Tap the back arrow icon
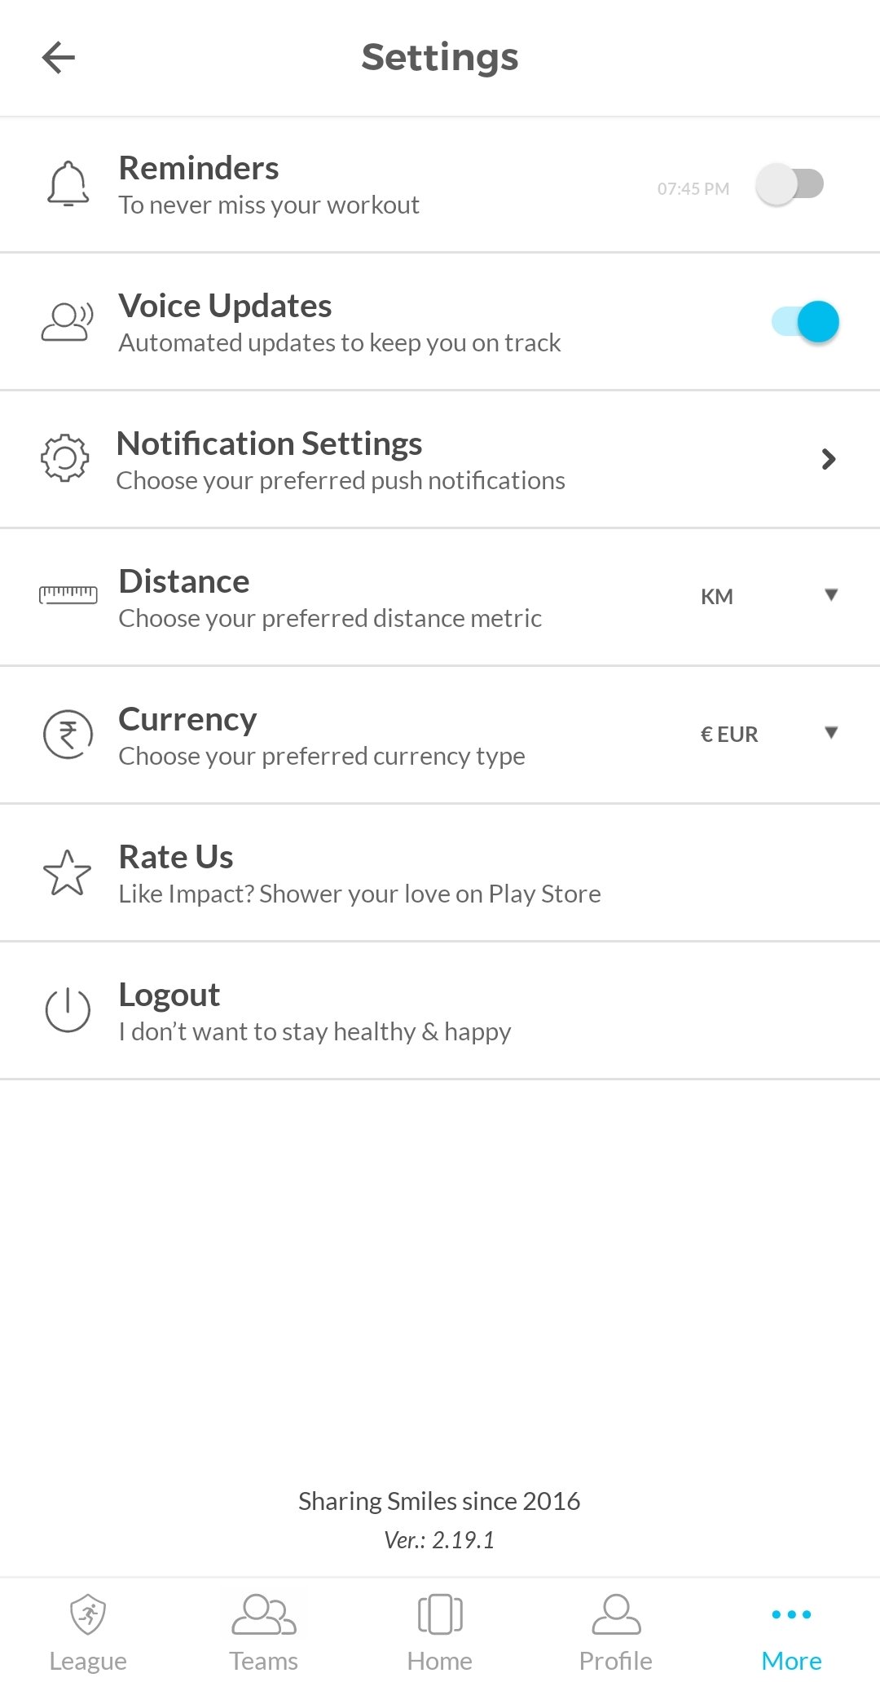 pyautogui.click(x=59, y=57)
